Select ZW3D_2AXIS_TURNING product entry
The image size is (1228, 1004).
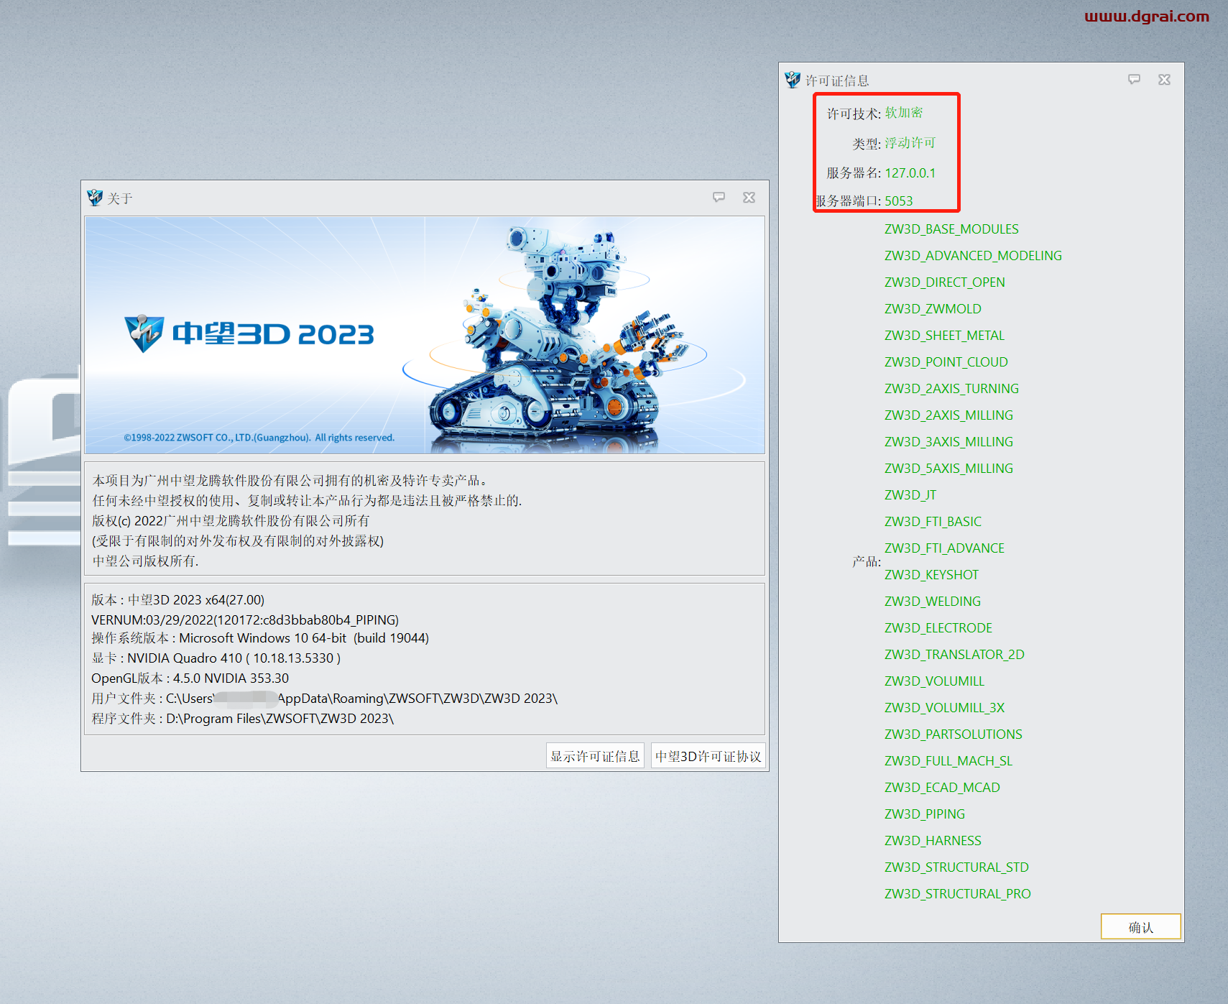(x=951, y=389)
